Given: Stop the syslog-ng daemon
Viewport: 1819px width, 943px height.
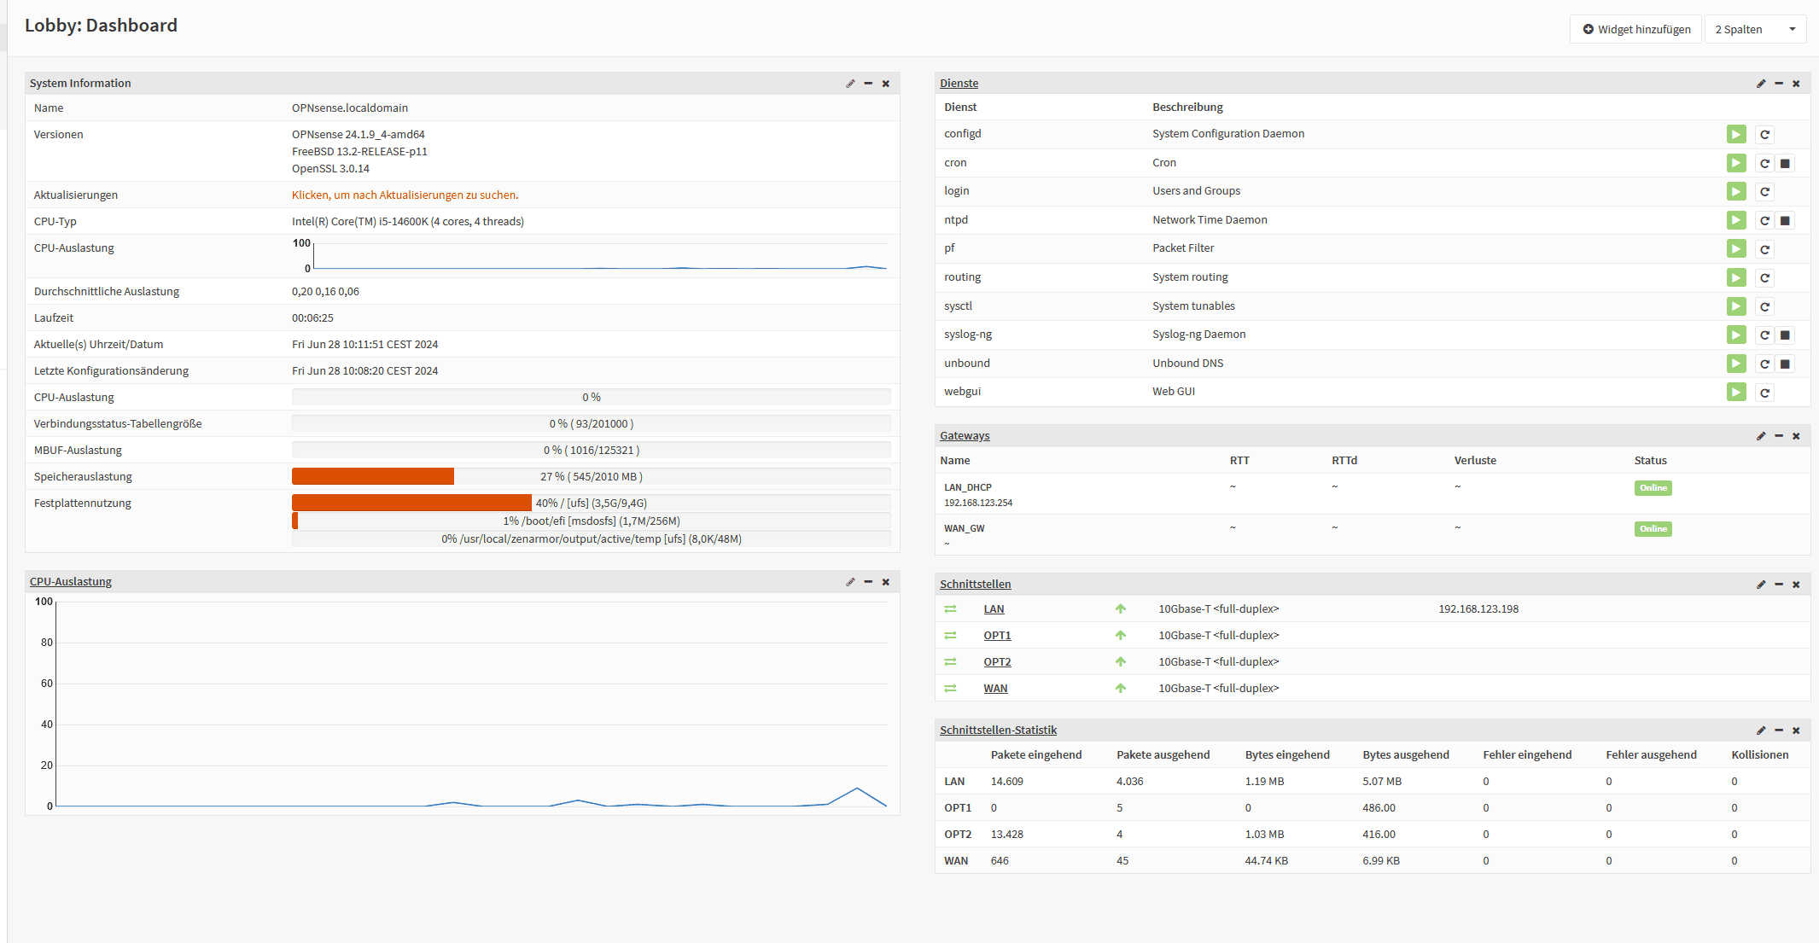Looking at the screenshot, I should point(1785,335).
